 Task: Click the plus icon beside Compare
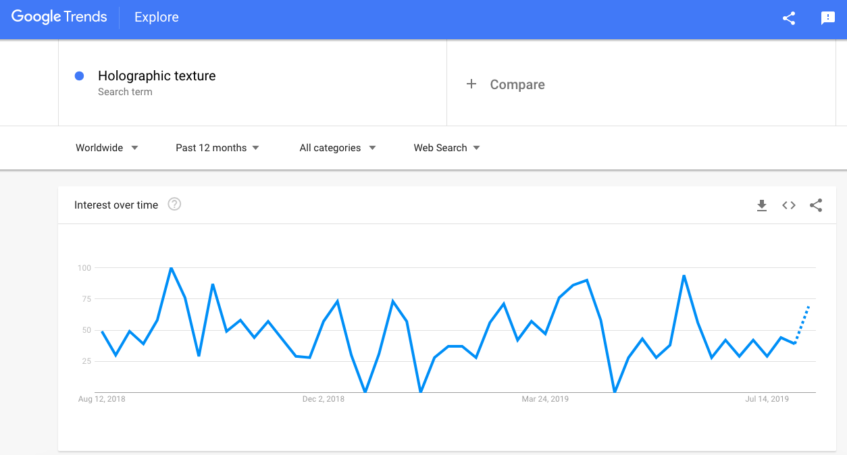[x=471, y=84]
